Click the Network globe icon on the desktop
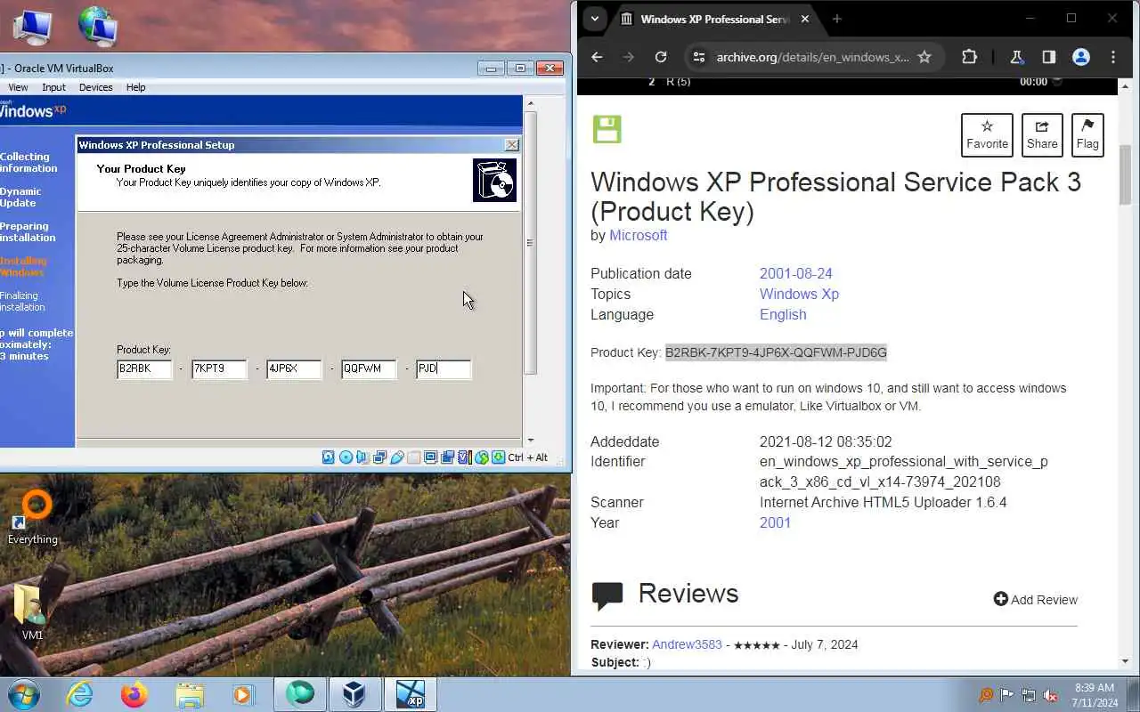Viewport: 1140px width, 712px height. 97,25
